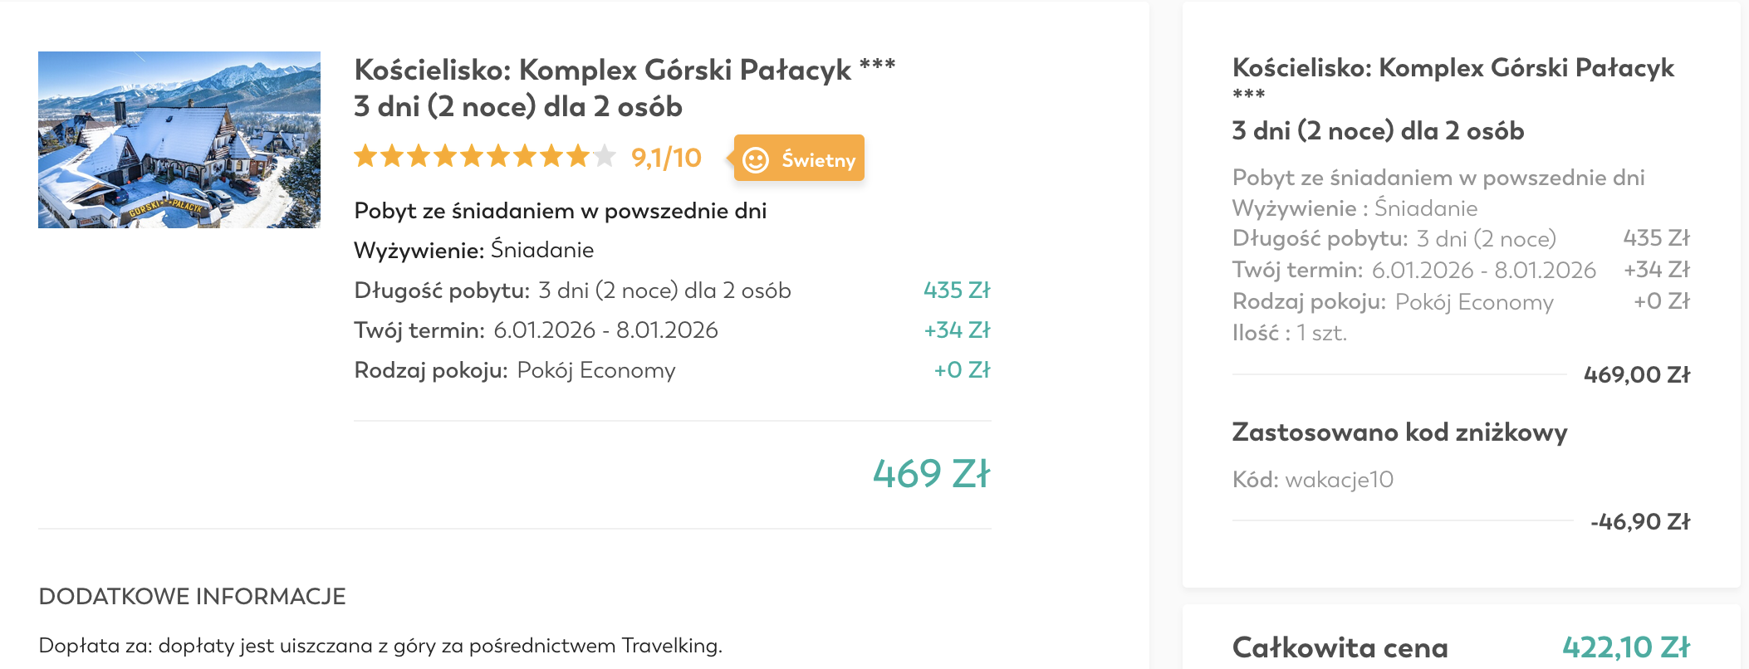Click the Świetny rating label
Screen dimensions: 1749x669
point(818,159)
